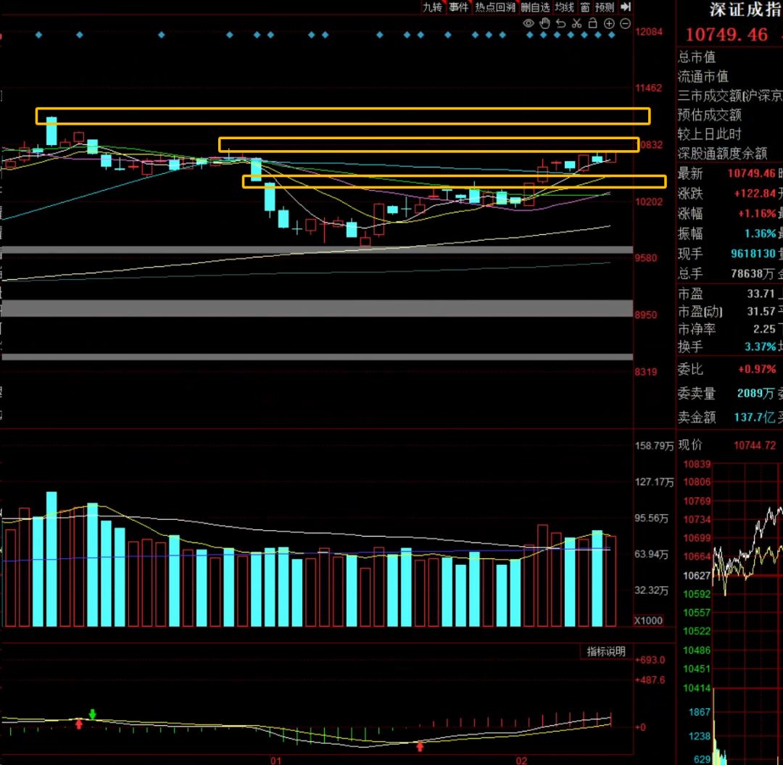Toggle the chart lock icon
Image resolution: width=783 pixels, height=765 pixels.
point(592,24)
